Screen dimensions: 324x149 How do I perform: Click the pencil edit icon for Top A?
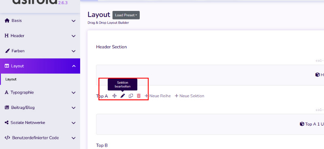coord(123,96)
